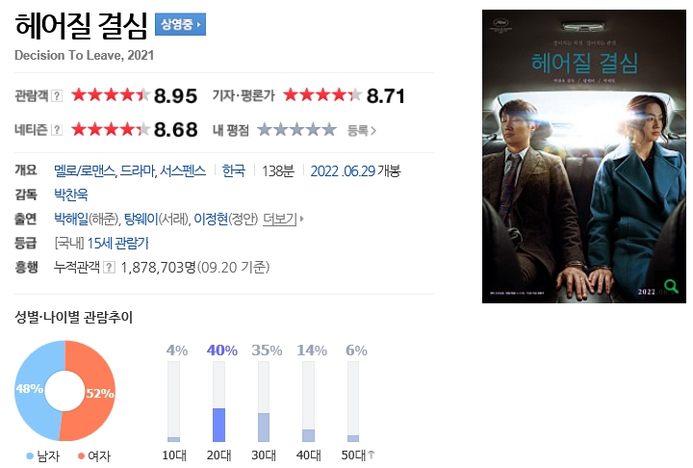Rate with the first gray star
693x468 pixels.
point(265,130)
